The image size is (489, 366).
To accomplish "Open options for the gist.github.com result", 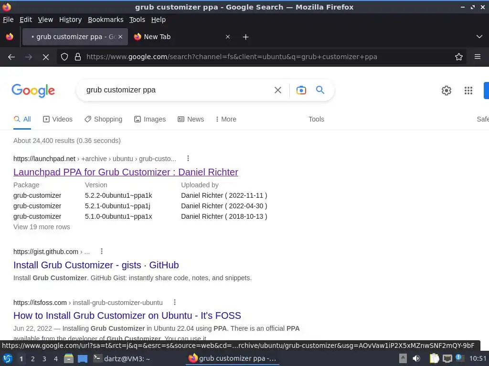I will [x=102, y=251].
